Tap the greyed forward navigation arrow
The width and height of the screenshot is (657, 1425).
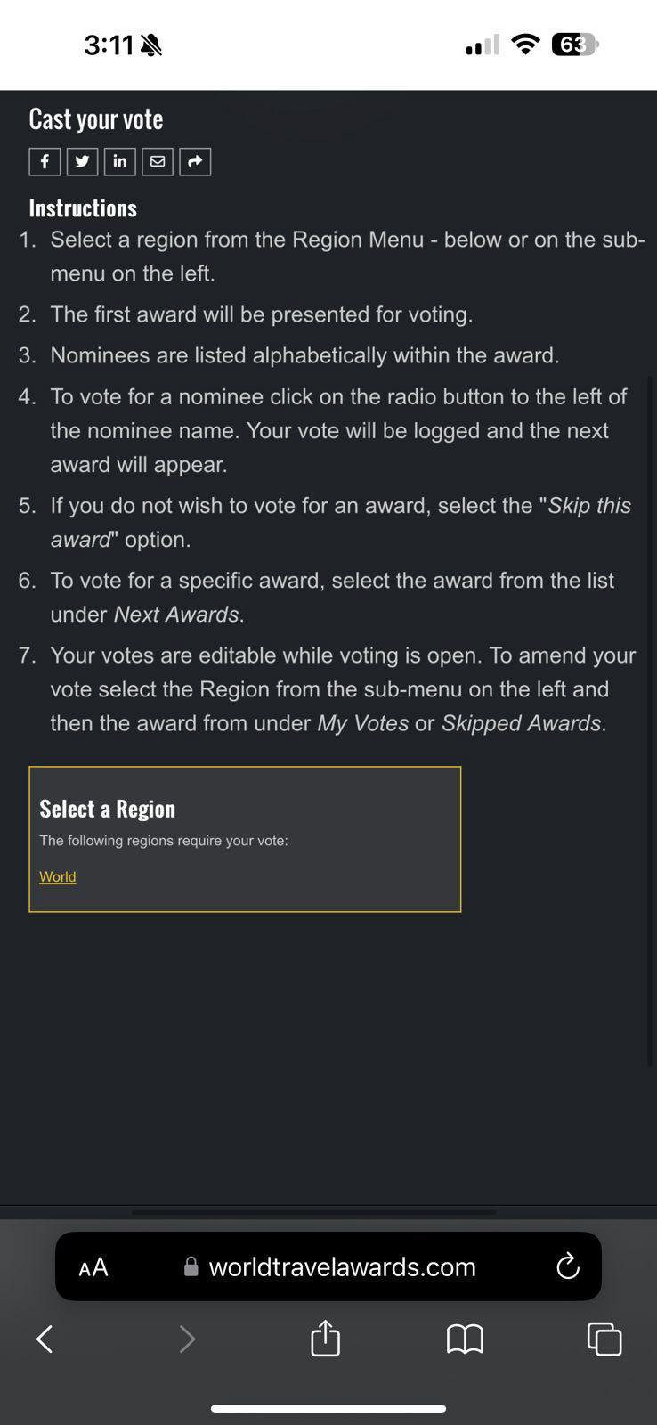click(x=186, y=1338)
